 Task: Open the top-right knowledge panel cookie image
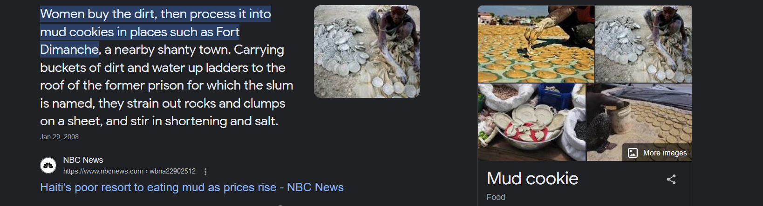(644, 44)
